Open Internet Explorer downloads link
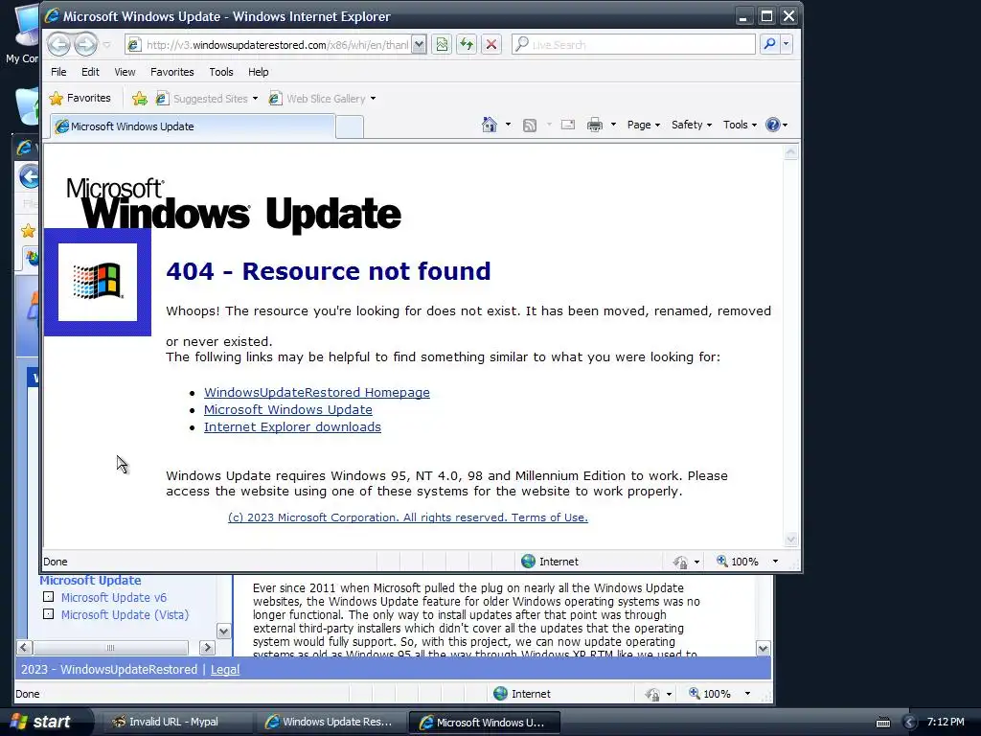 click(x=292, y=426)
